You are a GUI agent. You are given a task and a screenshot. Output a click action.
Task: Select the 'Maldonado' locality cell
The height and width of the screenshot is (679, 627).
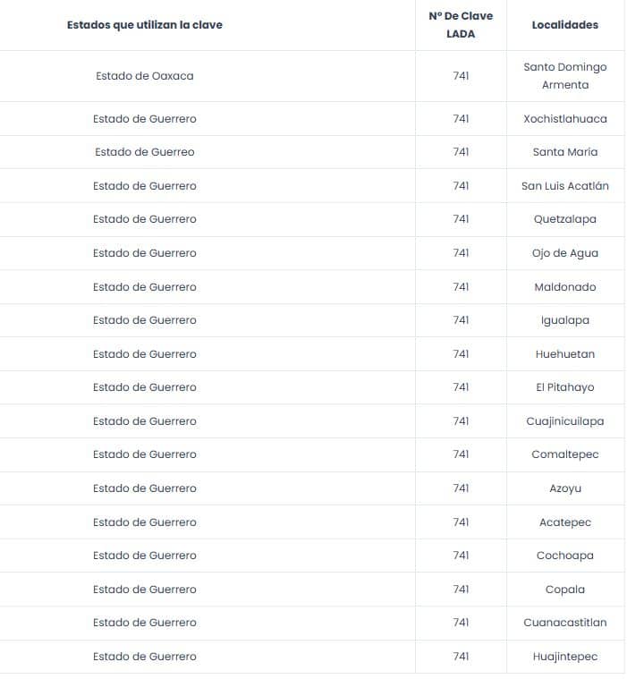[565, 286]
